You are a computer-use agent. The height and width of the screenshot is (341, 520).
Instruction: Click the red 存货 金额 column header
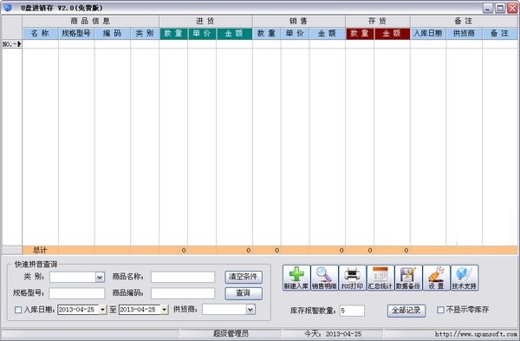(392, 34)
